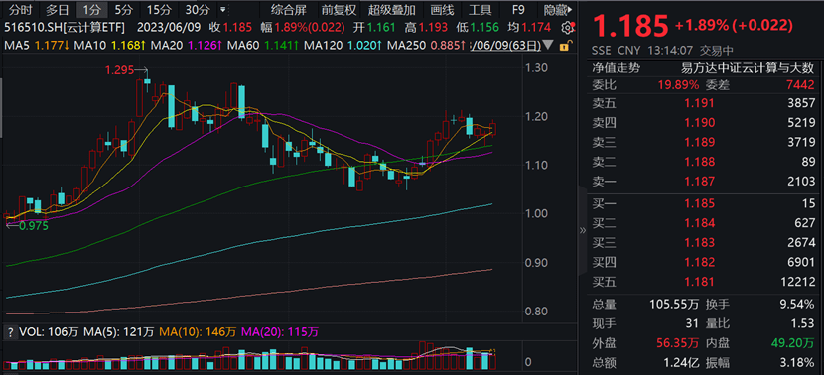
Task: Select the 5分 period tab
Action: click(124, 10)
